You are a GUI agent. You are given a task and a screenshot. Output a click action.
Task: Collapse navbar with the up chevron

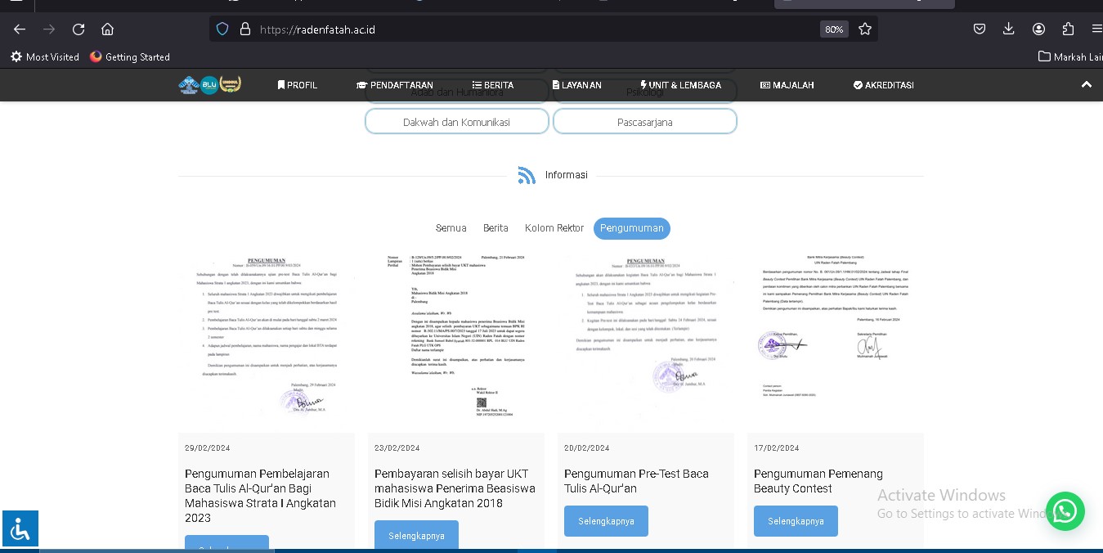pos(1086,85)
